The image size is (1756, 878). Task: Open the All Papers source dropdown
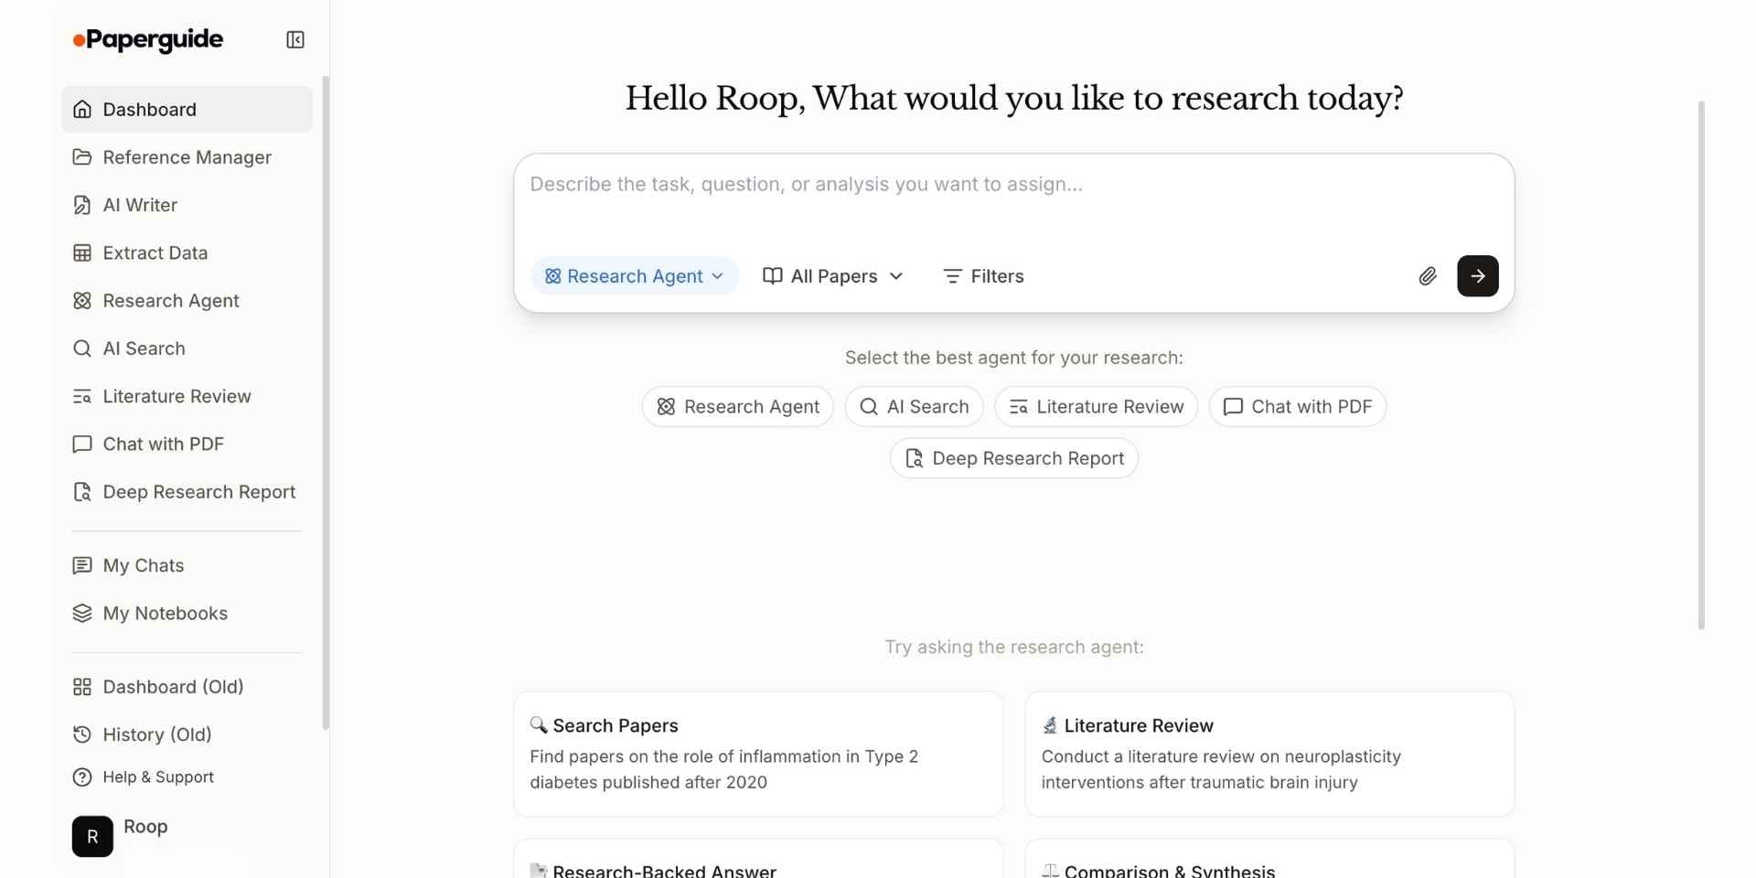point(833,276)
